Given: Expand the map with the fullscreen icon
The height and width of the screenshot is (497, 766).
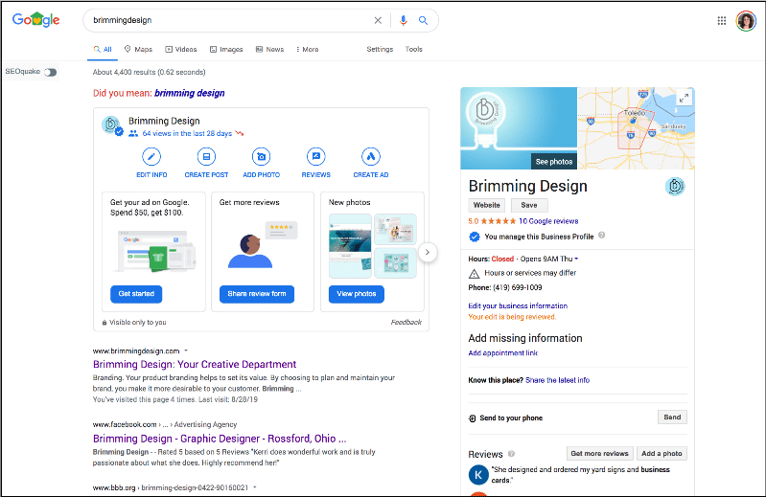Looking at the screenshot, I should [x=684, y=98].
